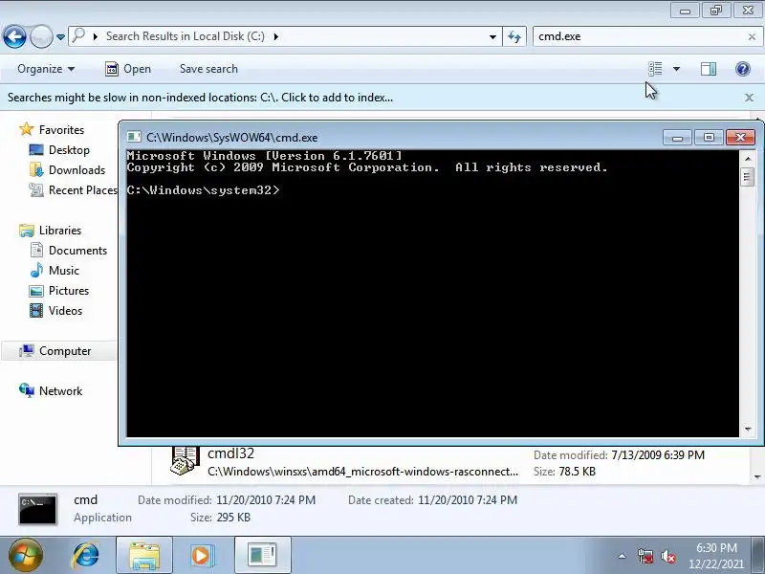Open the Videos library
765x574 pixels.
pos(65,310)
